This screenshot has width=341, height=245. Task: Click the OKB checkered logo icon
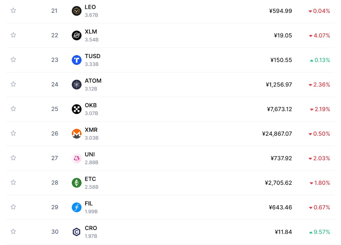pyautogui.click(x=77, y=109)
